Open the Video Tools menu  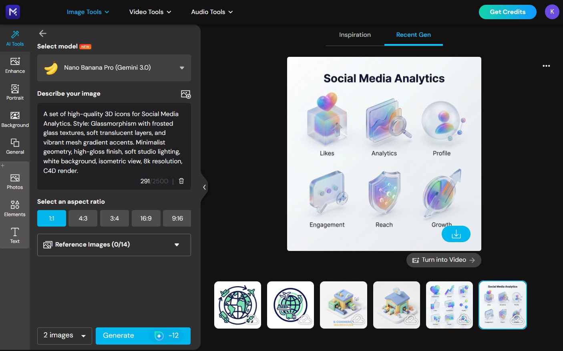click(x=150, y=12)
